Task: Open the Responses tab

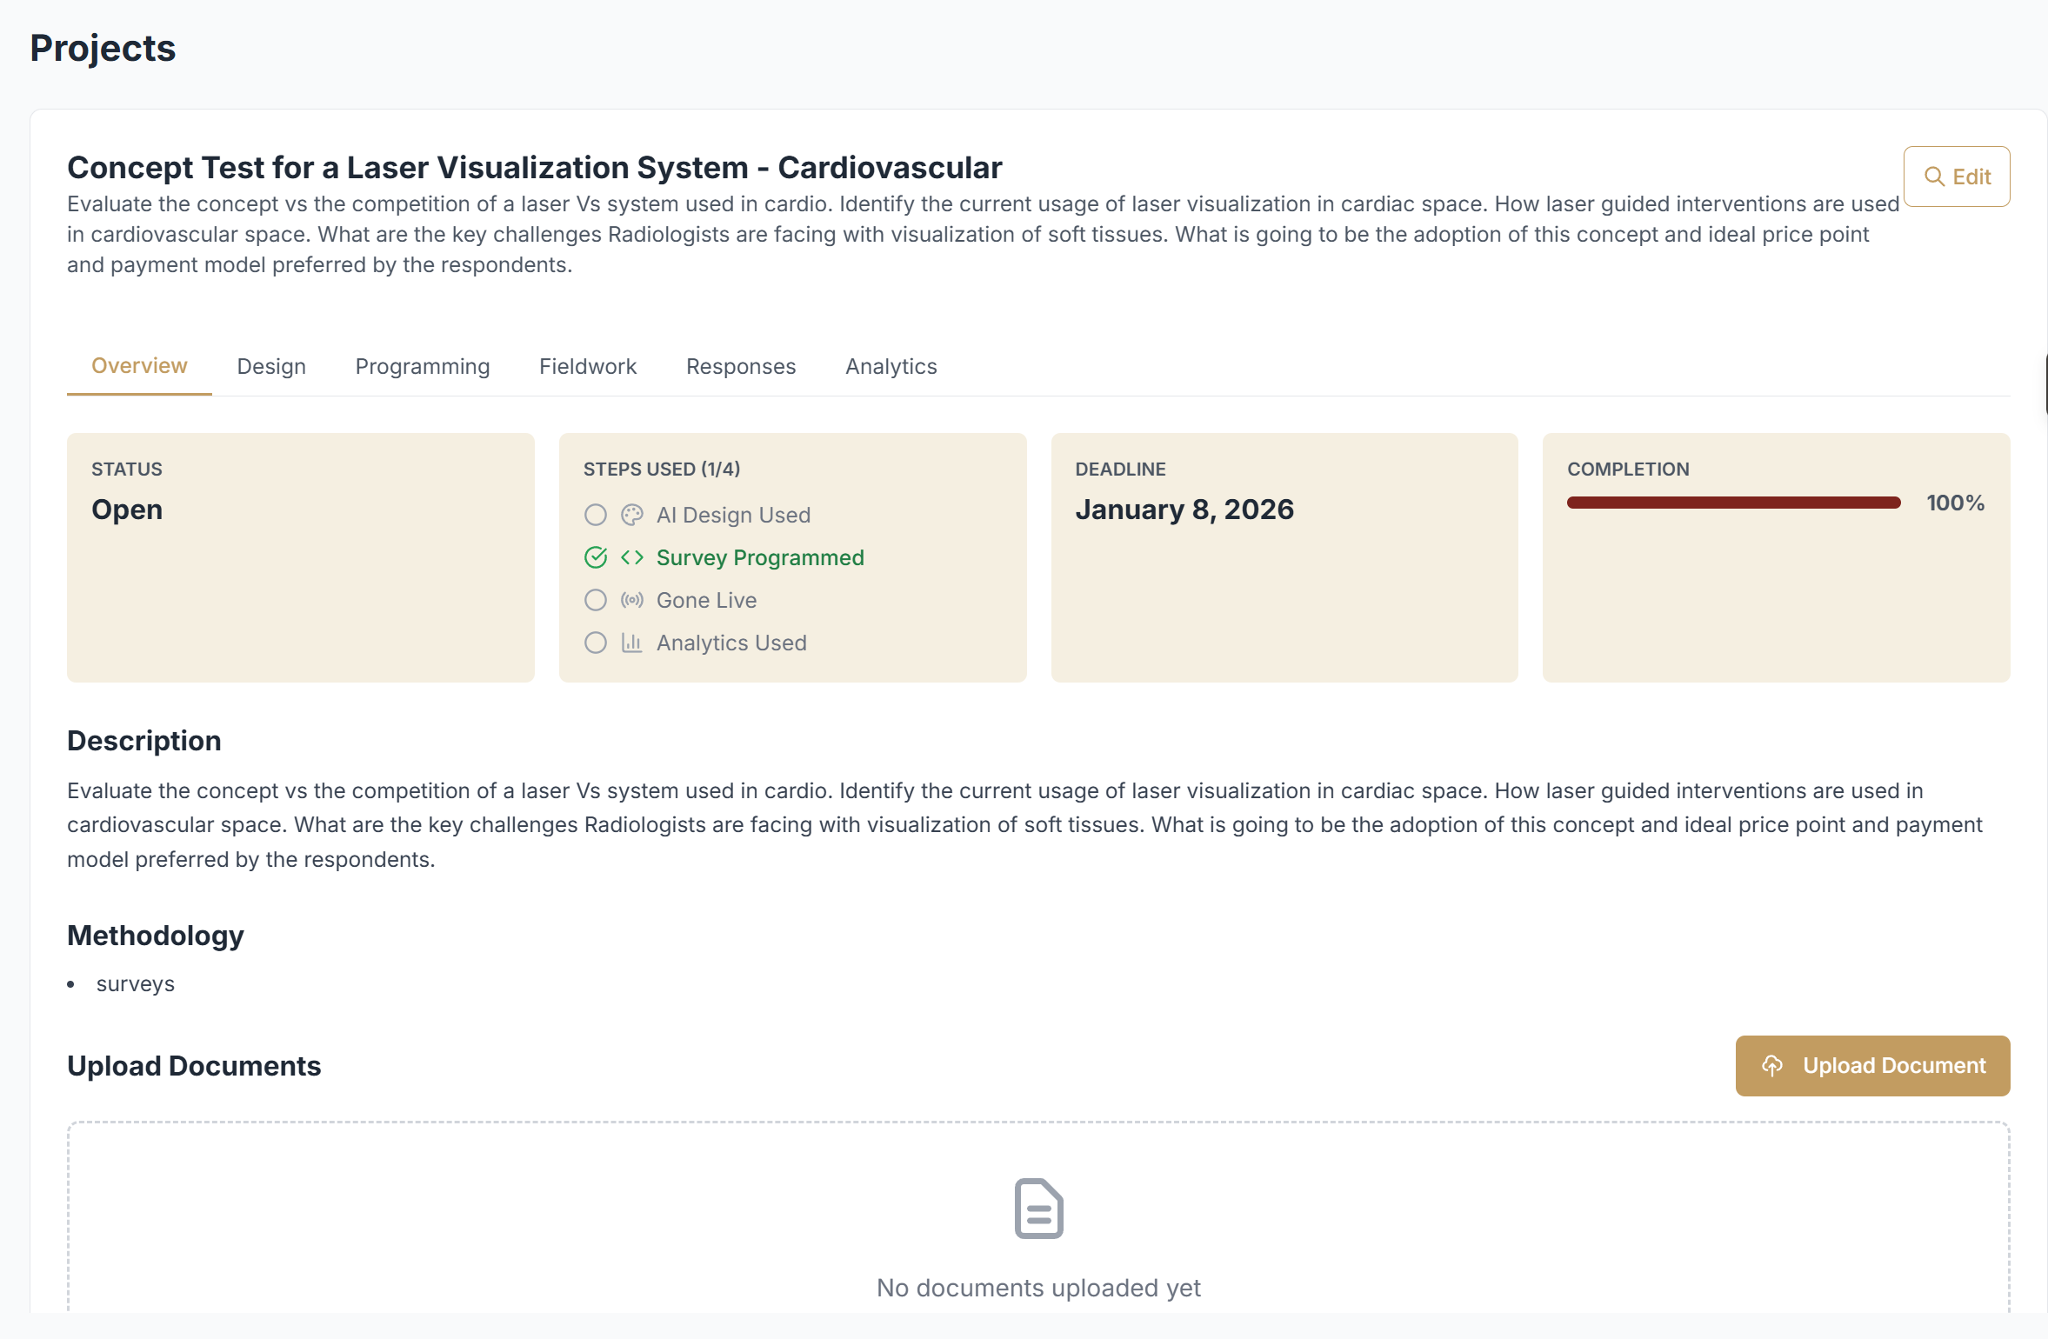Action: pos(741,366)
